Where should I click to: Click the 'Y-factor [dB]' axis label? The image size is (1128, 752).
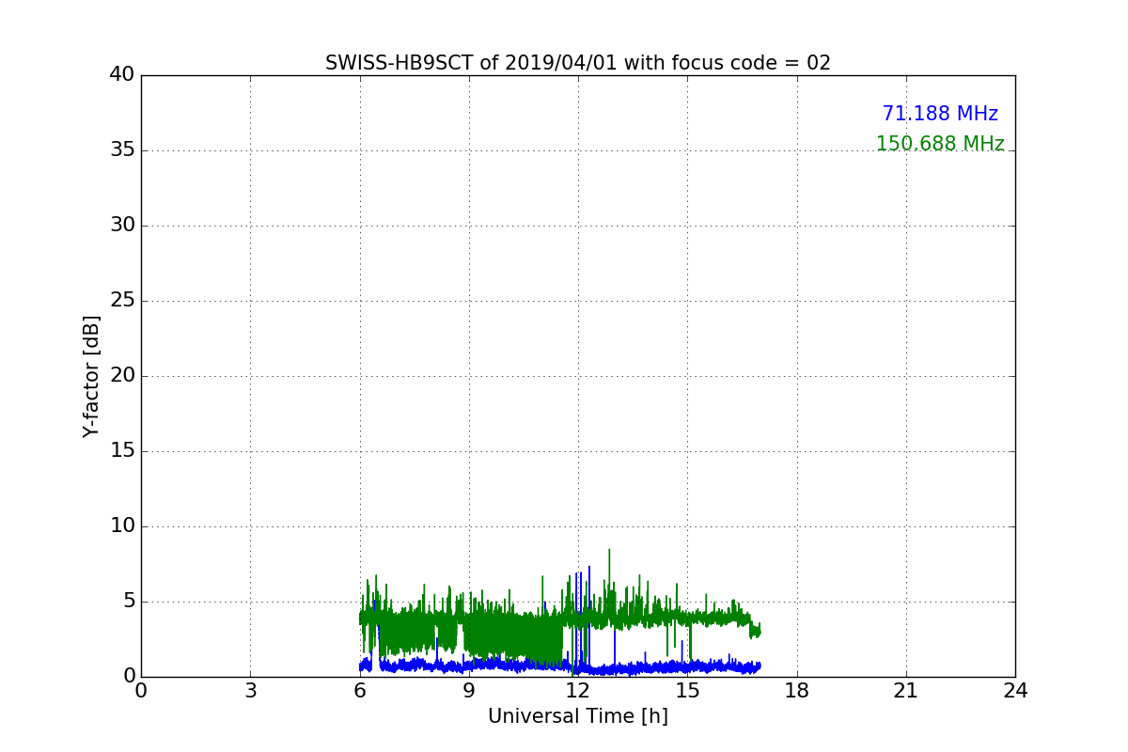click(91, 376)
